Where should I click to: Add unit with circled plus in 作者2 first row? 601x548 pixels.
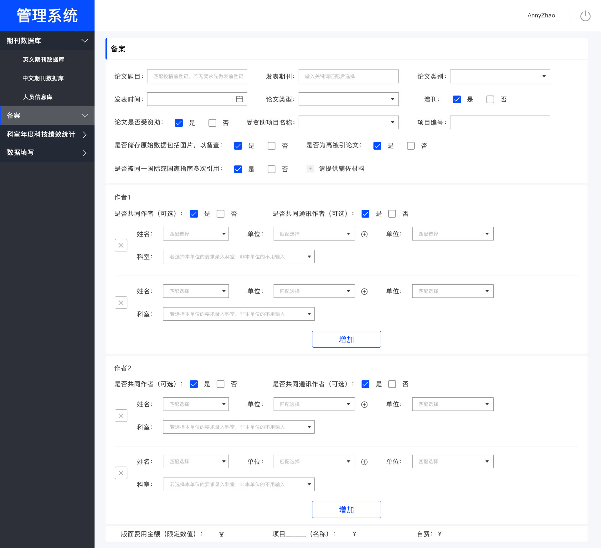(x=364, y=405)
